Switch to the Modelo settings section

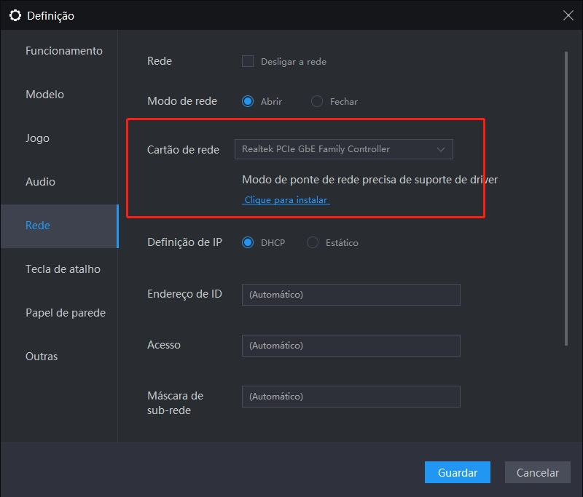click(x=44, y=94)
